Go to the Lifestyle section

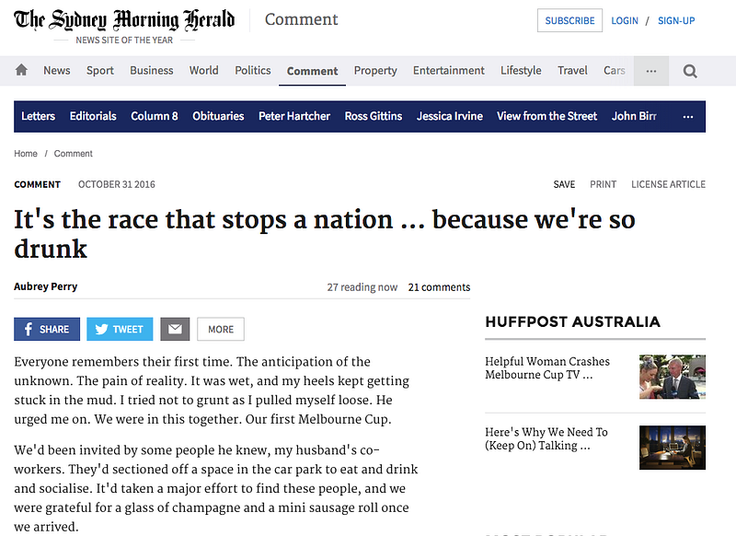(x=521, y=71)
